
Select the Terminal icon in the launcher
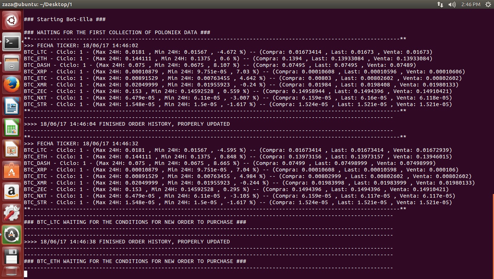12,42
